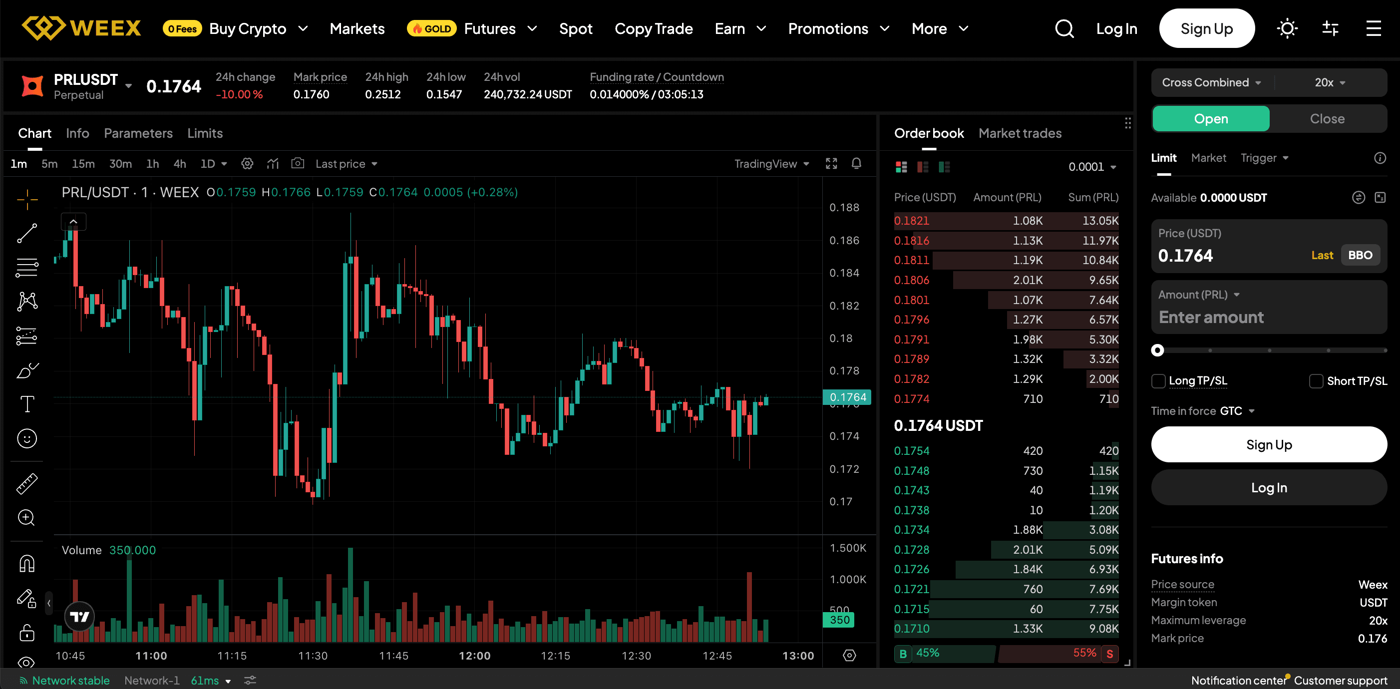This screenshot has width=1400, height=689.
Task: Open the Parameters tab
Action: 138,133
